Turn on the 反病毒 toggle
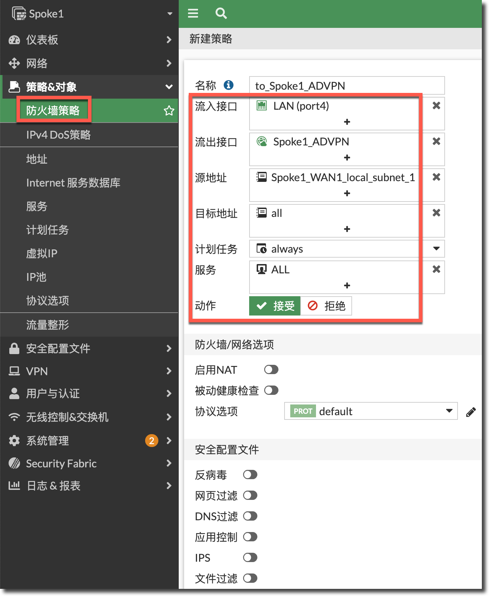 [x=250, y=475]
